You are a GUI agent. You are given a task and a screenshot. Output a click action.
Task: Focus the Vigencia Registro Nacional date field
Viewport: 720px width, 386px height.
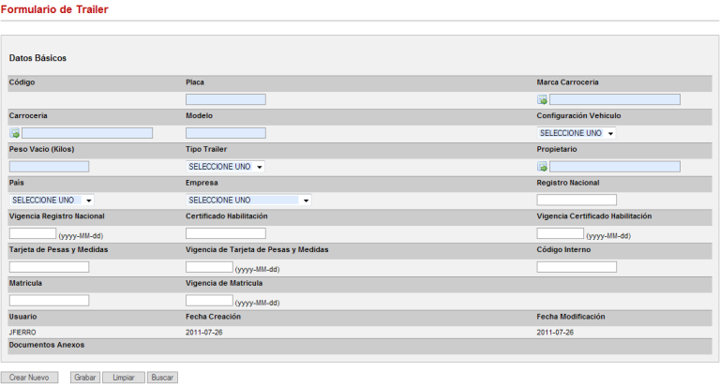point(33,233)
